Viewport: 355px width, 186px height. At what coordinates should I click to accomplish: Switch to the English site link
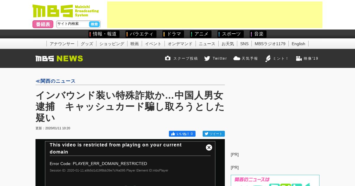click(x=298, y=44)
